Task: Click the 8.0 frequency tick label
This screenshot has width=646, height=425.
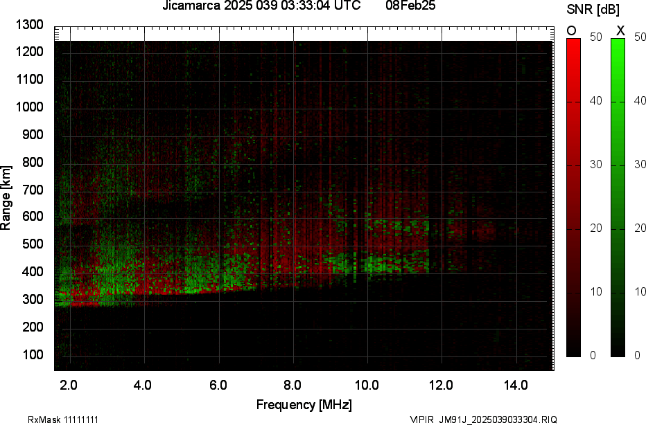Action: pos(293,385)
